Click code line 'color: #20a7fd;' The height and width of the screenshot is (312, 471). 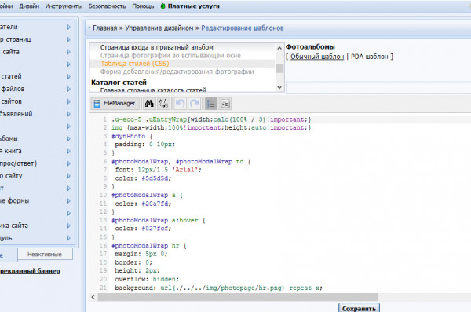click(x=143, y=204)
